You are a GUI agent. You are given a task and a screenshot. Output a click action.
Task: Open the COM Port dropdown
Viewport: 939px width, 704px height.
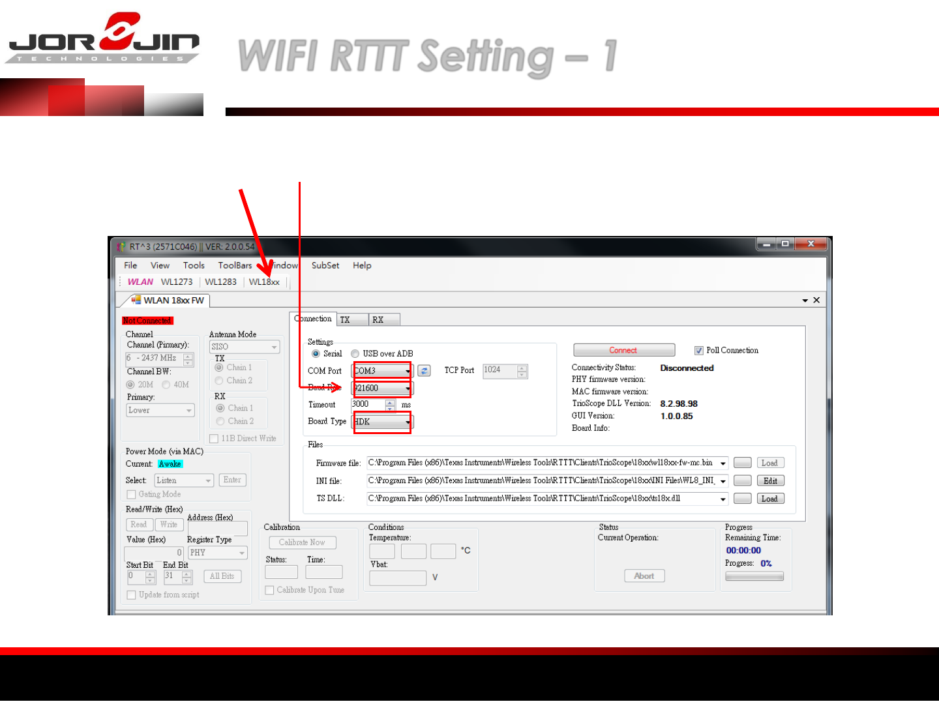click(408, 371)
